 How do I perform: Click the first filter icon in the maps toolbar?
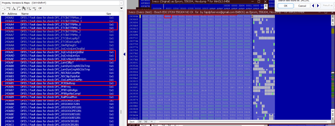(3, 8)
